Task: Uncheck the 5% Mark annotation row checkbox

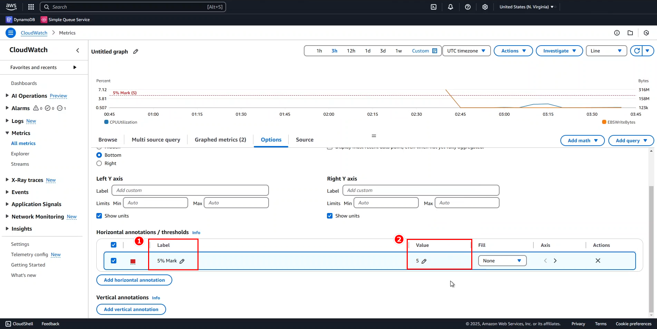Action: pos(114,261)
